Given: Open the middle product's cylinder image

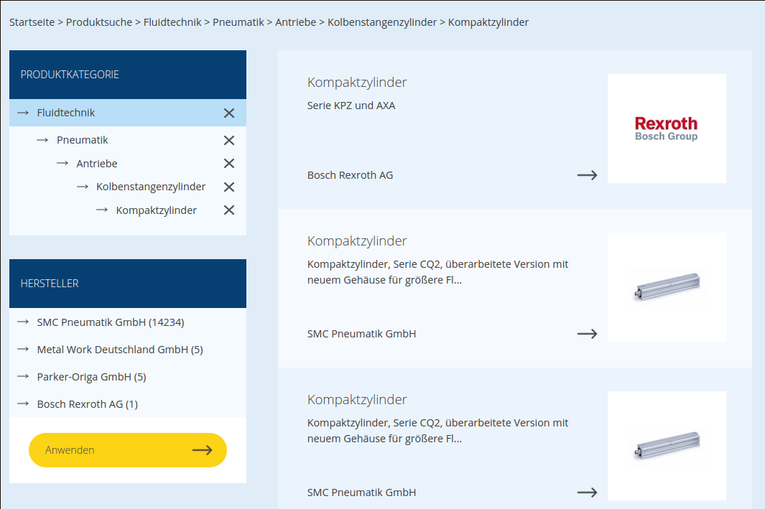Looking at the screenshot, I should pyautogui.click(x=667, y=287).
